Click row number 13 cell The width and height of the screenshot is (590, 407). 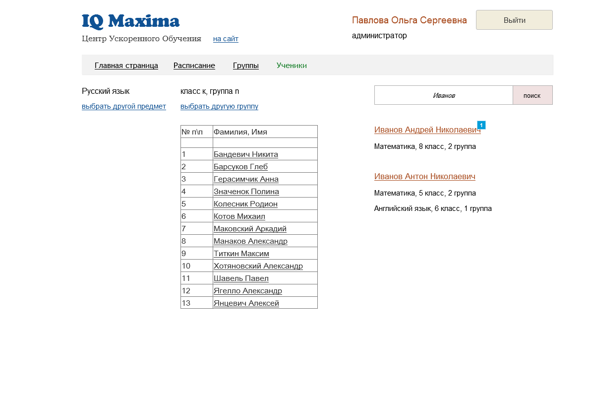[197, 303]
